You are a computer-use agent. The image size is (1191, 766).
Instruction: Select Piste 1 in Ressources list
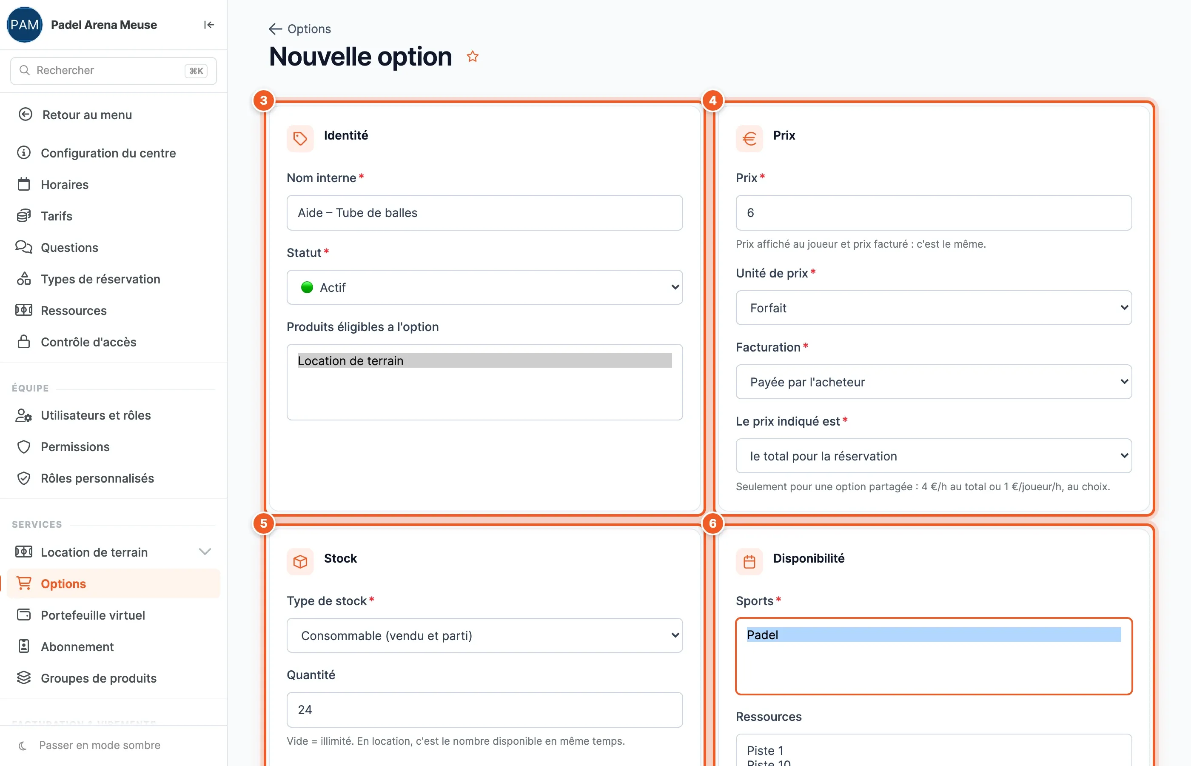click(934, 750)
